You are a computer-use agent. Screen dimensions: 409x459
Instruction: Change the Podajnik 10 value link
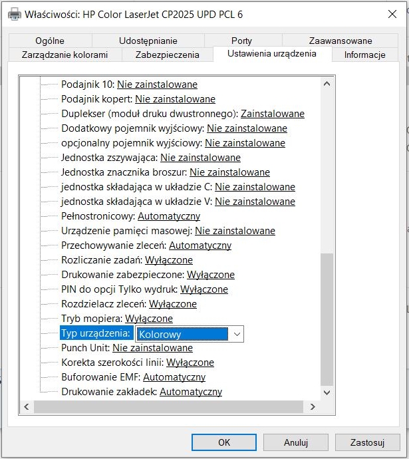(158, 84)
